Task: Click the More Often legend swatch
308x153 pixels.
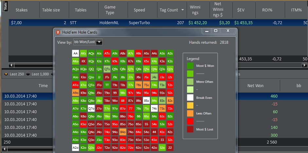Action: pos(190,82)
